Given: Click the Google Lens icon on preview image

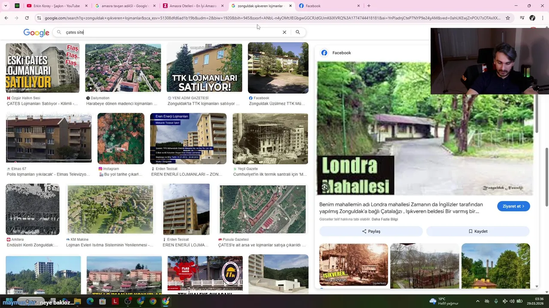Looking at the screenshot, I should (325, 187).
